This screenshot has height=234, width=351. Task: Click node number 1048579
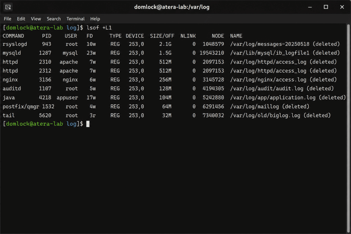tap(213, 44)
